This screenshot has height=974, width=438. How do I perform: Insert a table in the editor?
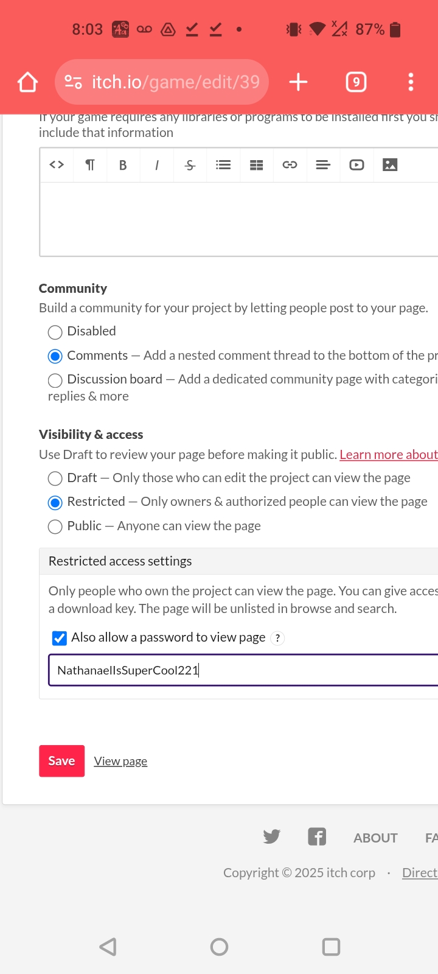257,165
